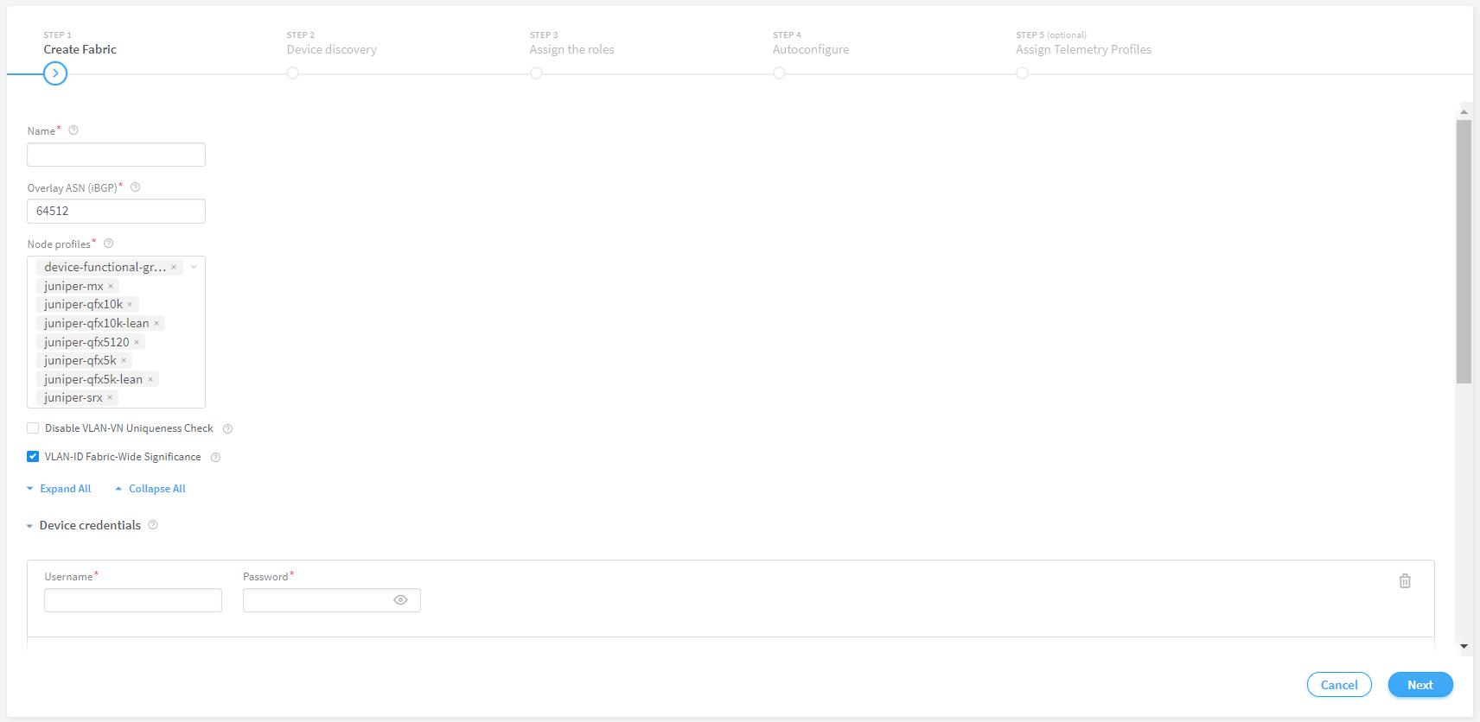Screen dimensions: 1480x722
Task: Click help icon beside Device credentials
Action: (x=153, y=525)
